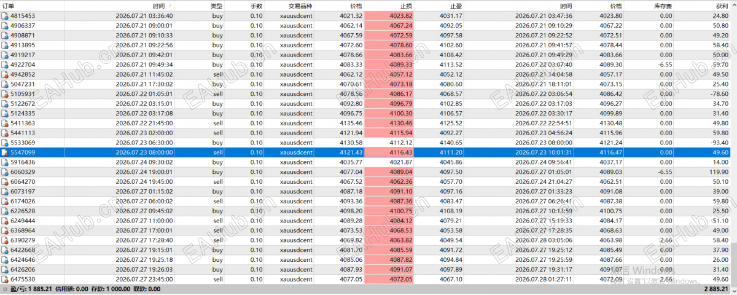Click order icon for 6073197
The image size is (737, 295).
tap(6, 191)
